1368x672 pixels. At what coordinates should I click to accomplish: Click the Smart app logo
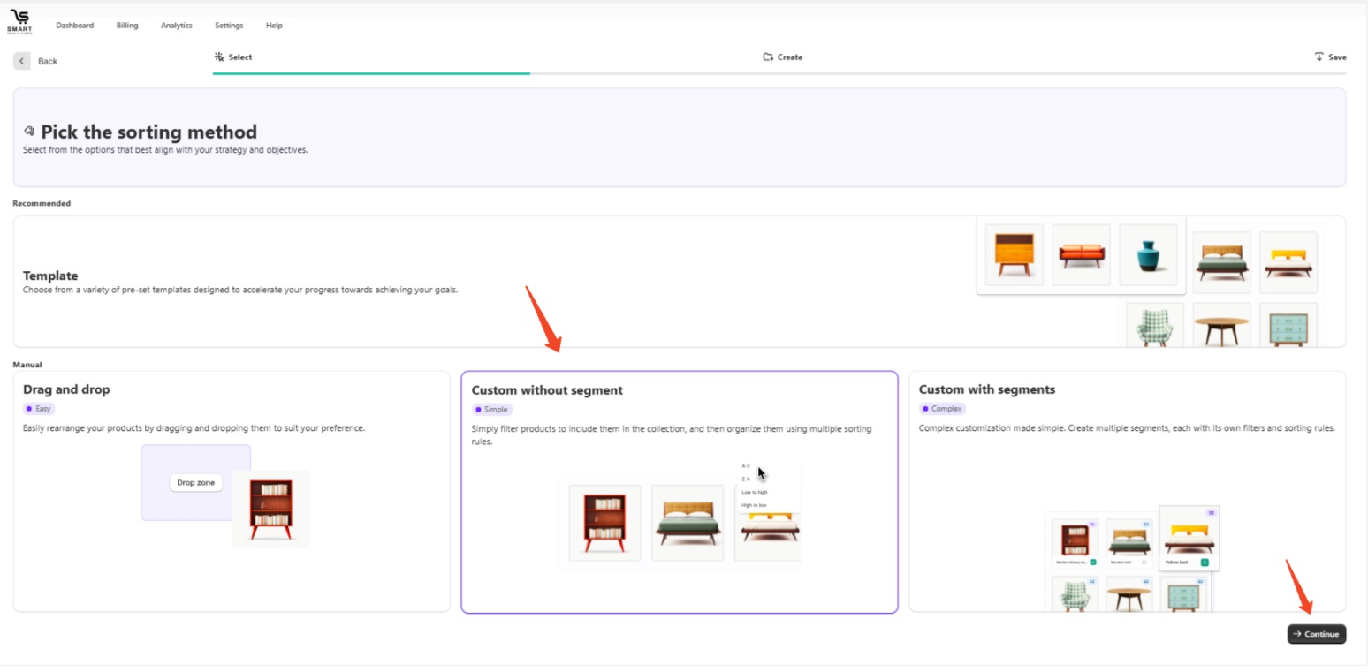coord(19,22)
